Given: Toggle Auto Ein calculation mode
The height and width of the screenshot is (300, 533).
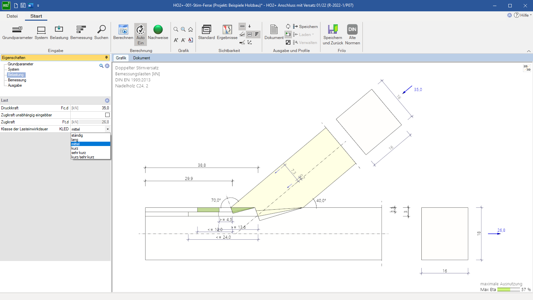Looking at the screenshot, I should click(141, 34).
